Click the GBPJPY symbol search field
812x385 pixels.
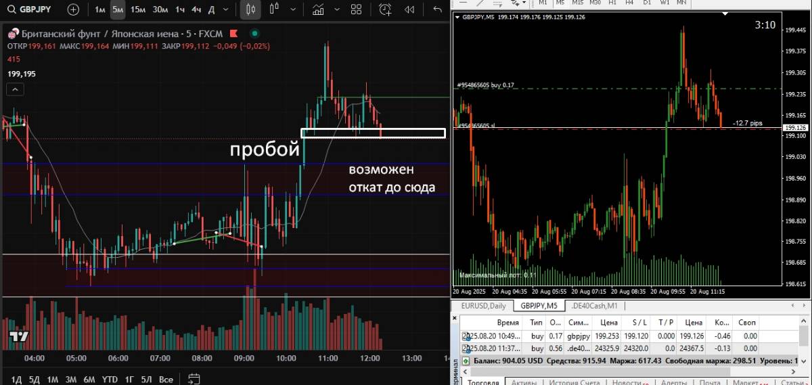click(x=34, y=9)
